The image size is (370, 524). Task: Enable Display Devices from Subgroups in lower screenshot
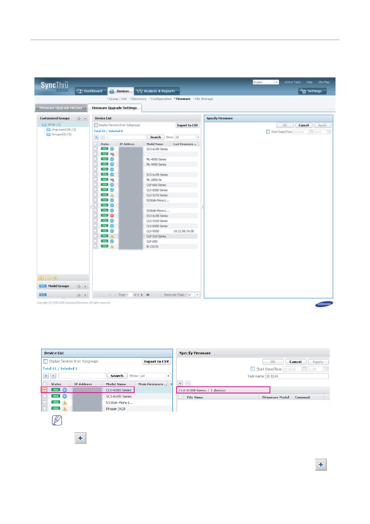(x=45, y=361)
